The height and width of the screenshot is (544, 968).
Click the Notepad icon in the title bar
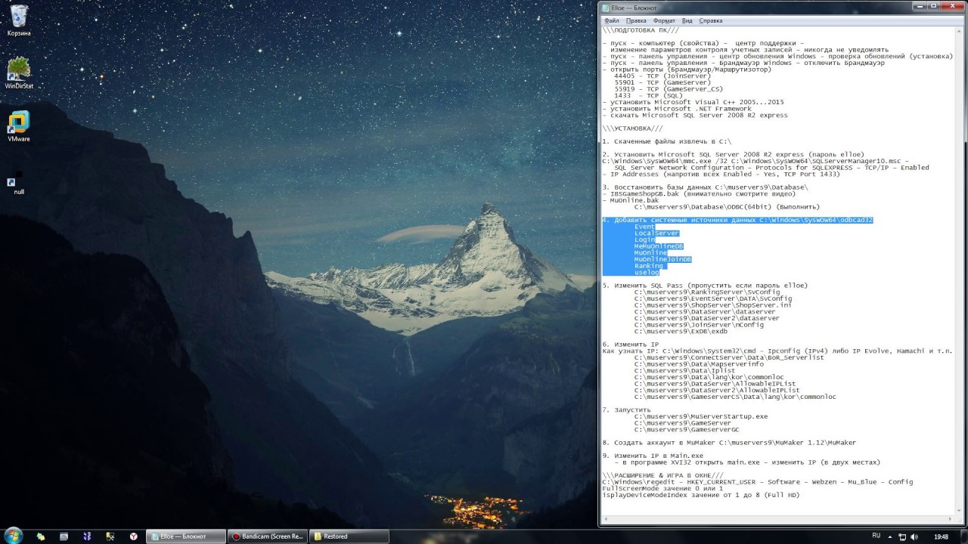point(606,7)
